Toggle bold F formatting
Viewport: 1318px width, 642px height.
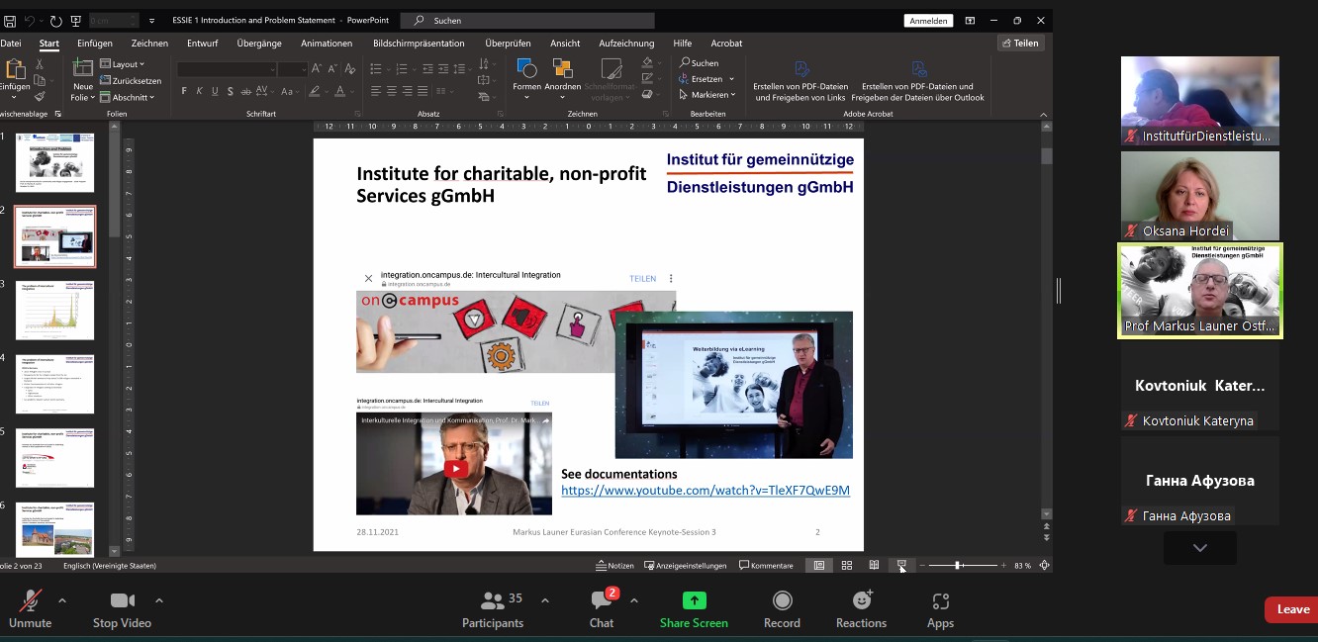pos(184,91)
